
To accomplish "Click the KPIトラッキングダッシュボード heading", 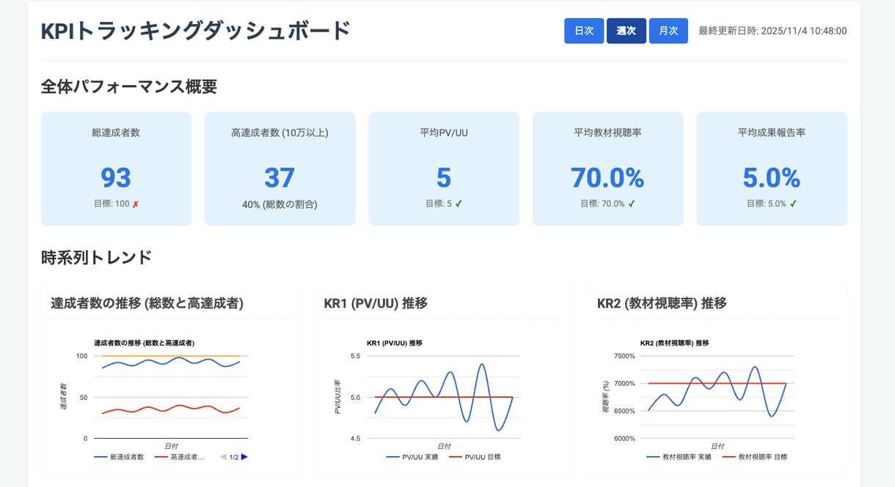I will coord(196,31).
